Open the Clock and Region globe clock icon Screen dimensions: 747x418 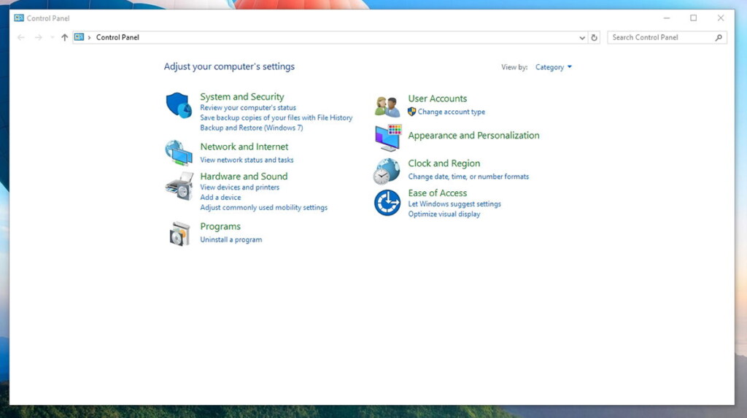[x=387, y=171]
